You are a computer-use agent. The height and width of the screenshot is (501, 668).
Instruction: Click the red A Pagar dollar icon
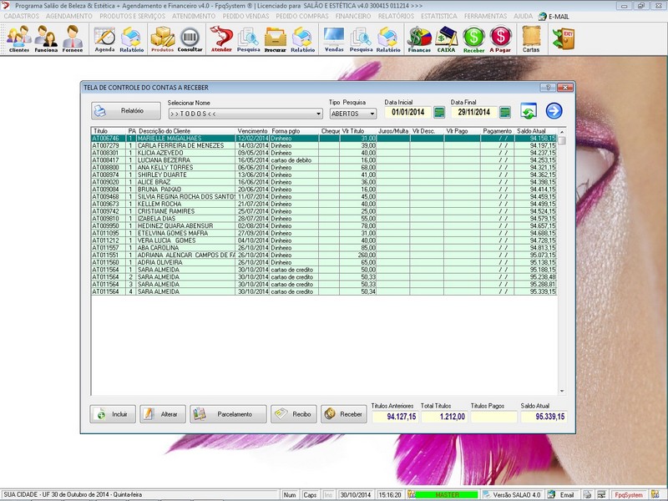[500, 38]
